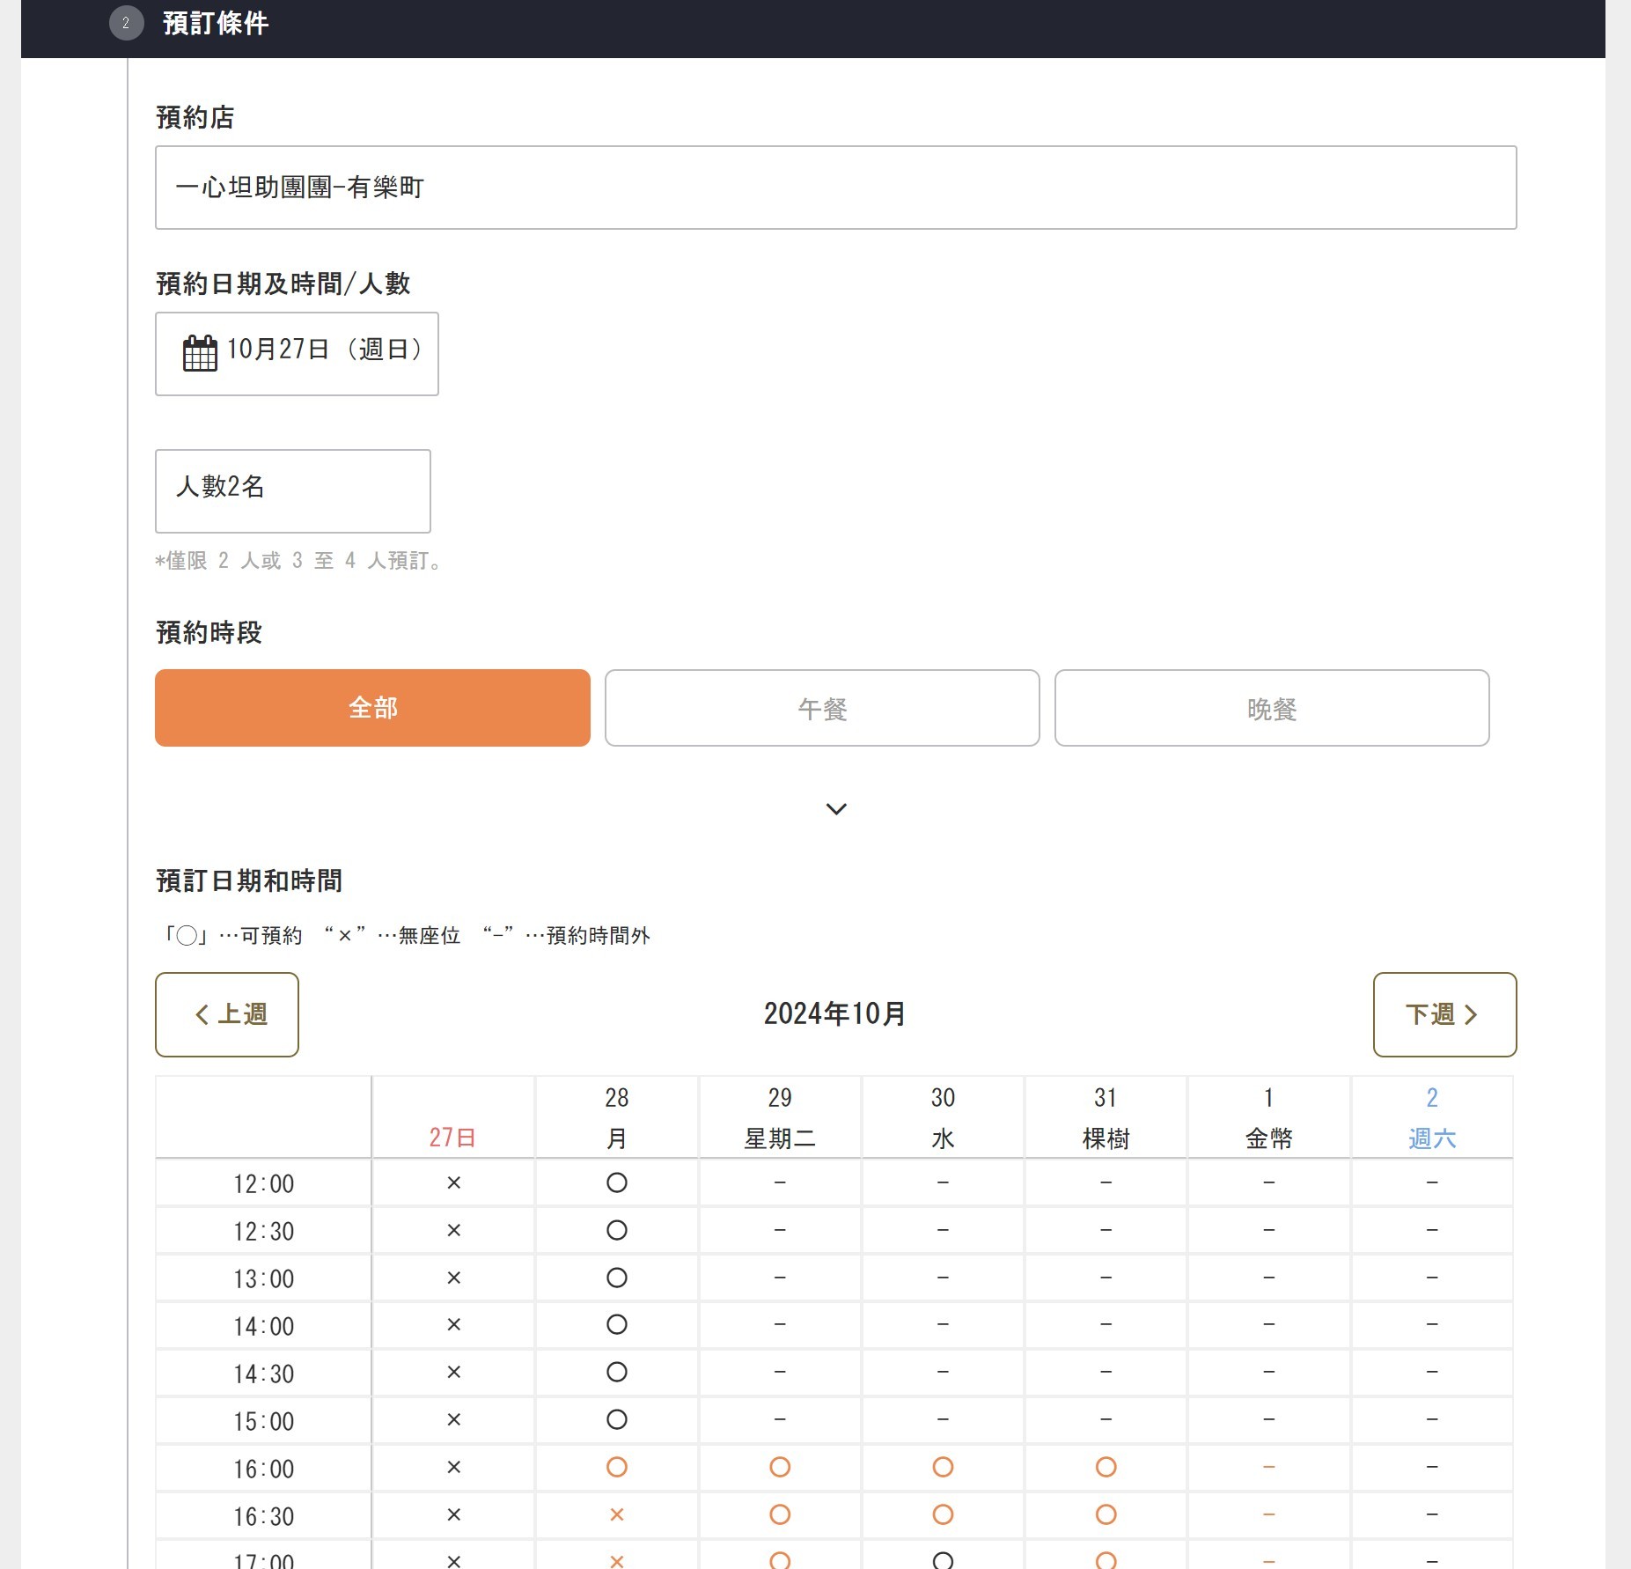Viewport: 1631px width, 1569px height.
Task: Click the × at 16:30 on the 27th
Action: click(x=454, y=1514)
